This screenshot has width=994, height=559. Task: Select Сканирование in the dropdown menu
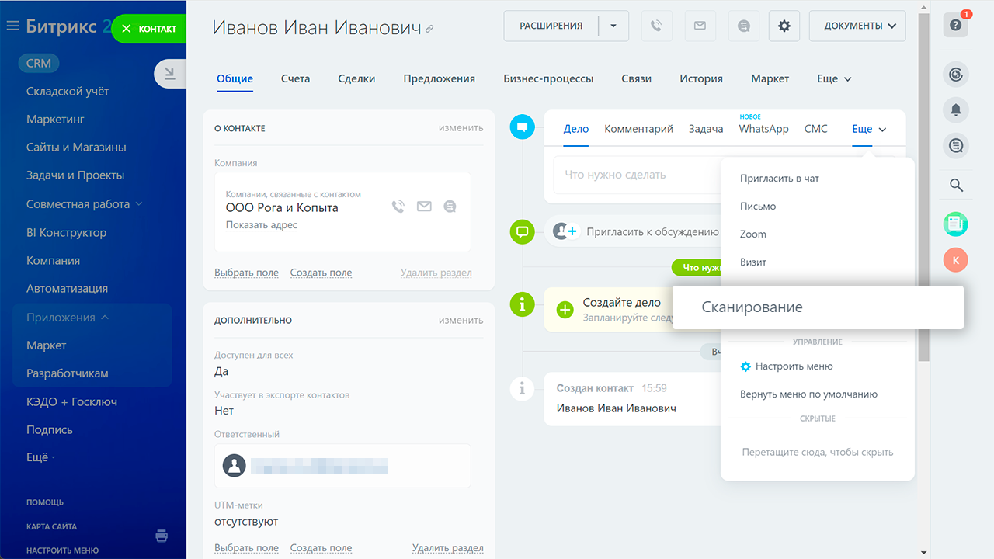752,307
